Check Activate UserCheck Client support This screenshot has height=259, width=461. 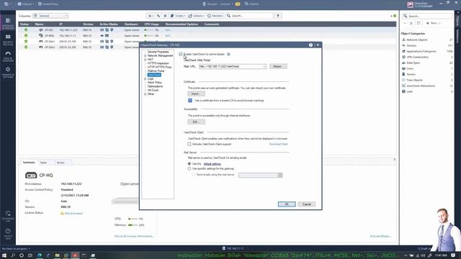coord(189,144)
